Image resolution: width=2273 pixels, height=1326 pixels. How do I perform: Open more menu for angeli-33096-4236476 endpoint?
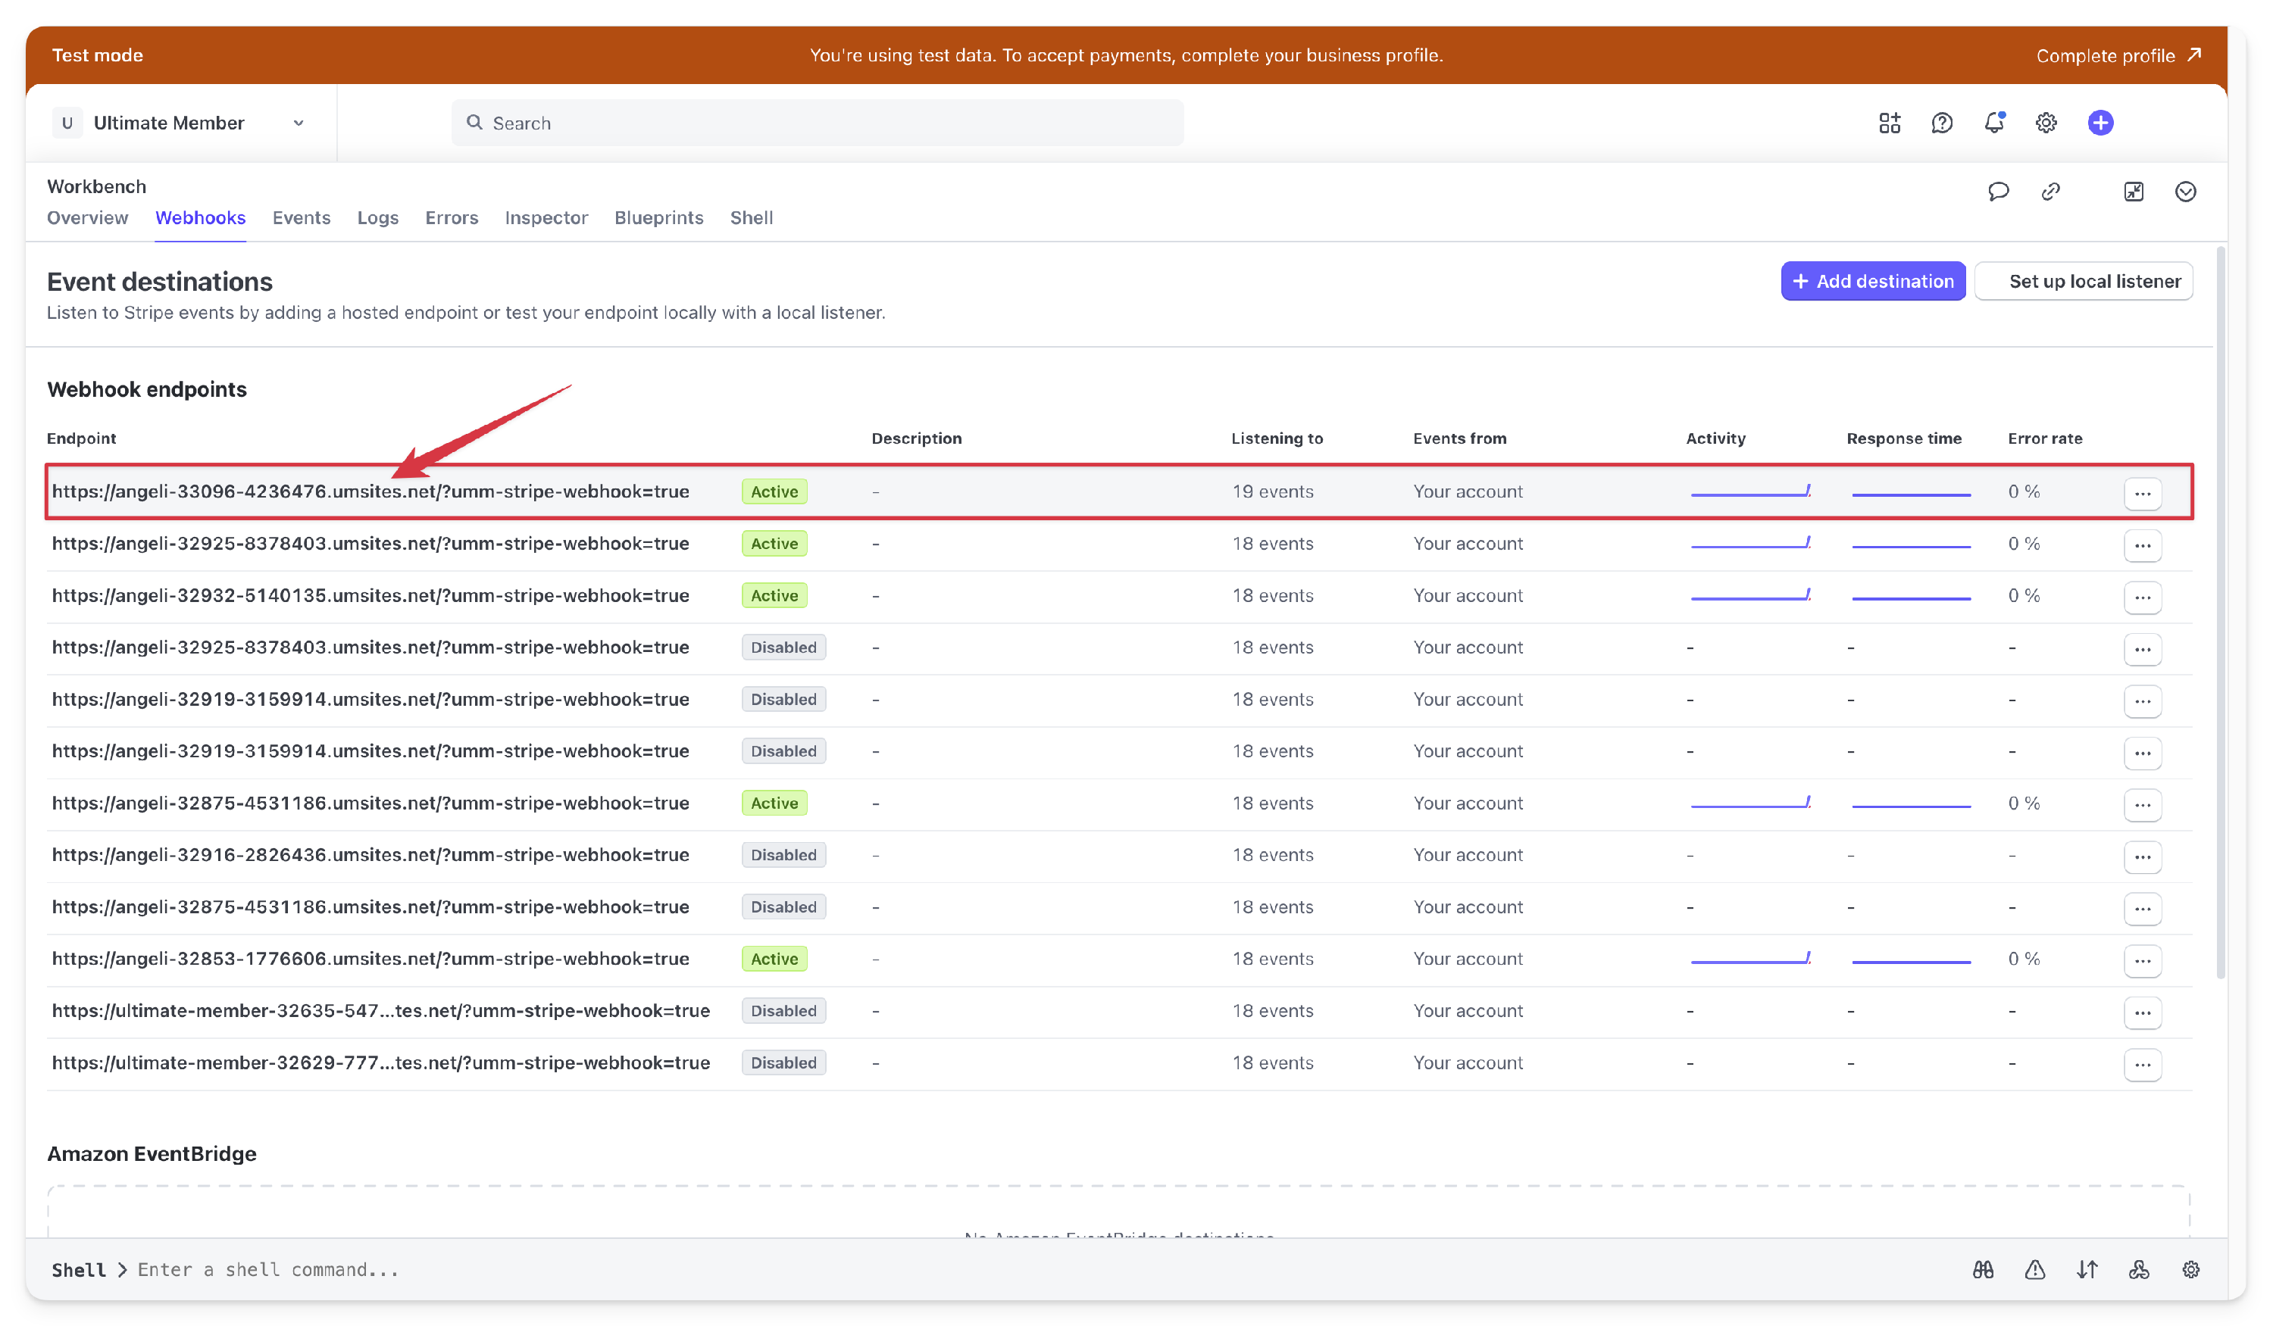2142,493
